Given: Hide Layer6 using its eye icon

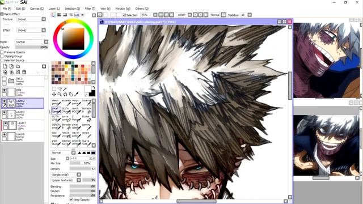Looking at the screenshot, I should click(x=4, y=134).
